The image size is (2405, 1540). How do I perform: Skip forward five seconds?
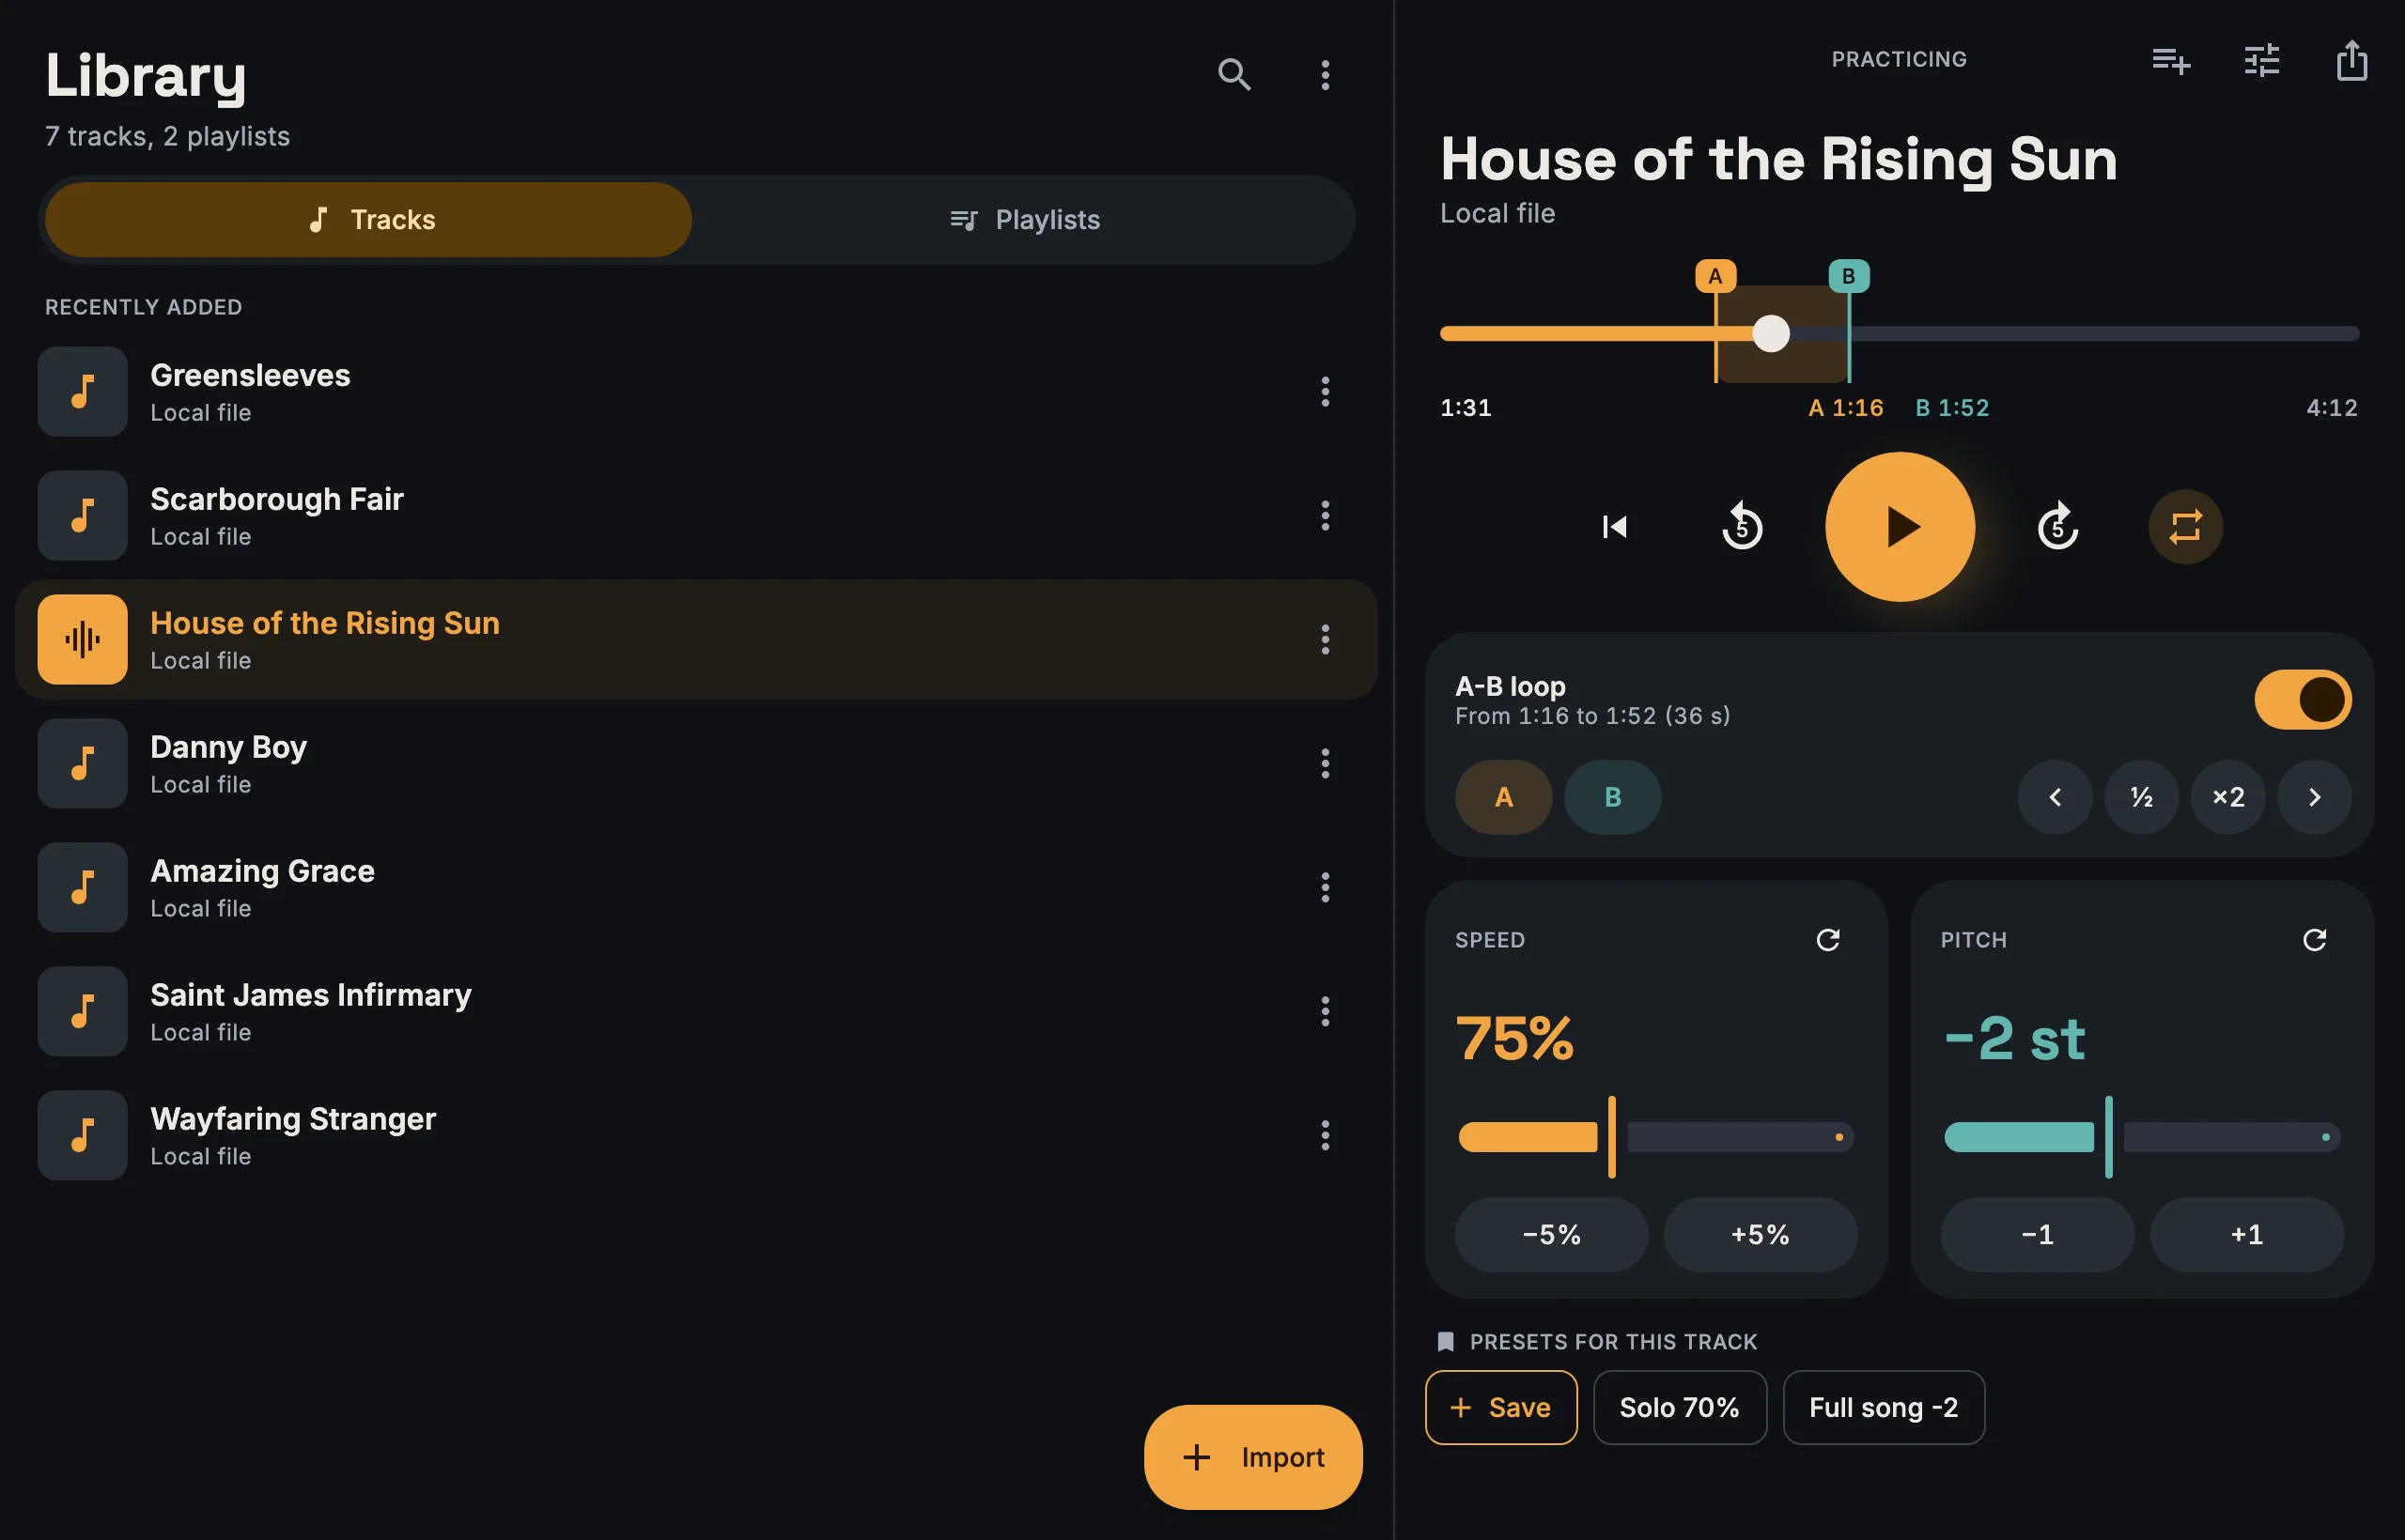[2056, 526]
